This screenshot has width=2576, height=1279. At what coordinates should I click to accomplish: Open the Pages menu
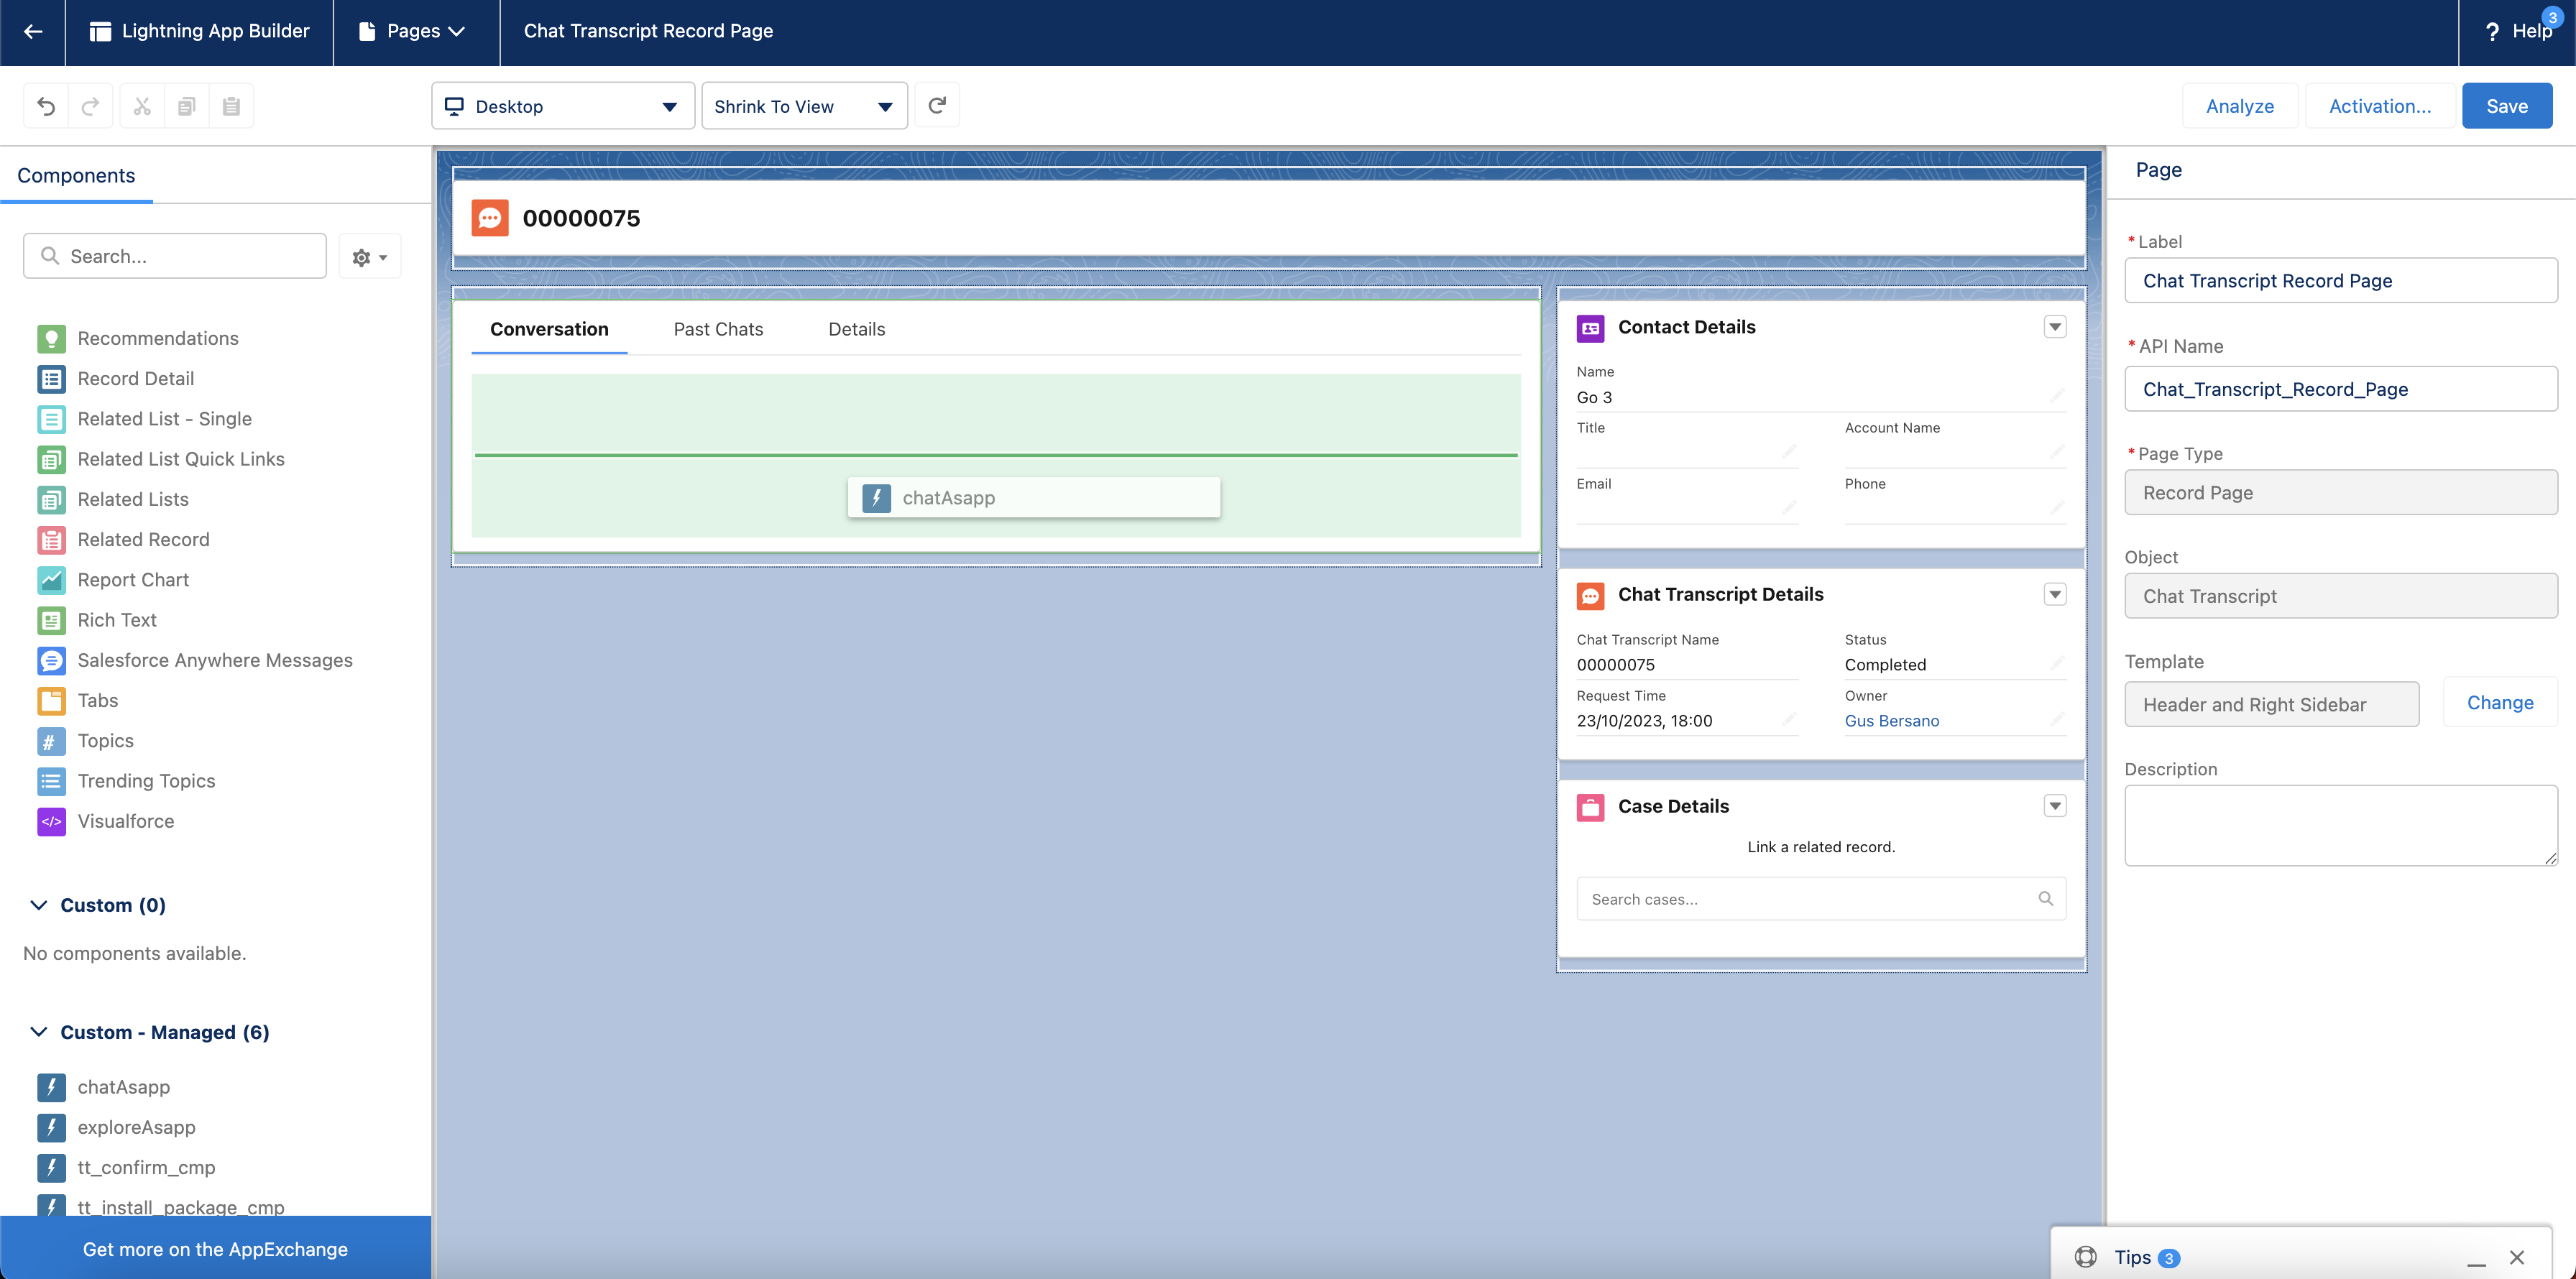pyautogui.click(x=415, y=31)
